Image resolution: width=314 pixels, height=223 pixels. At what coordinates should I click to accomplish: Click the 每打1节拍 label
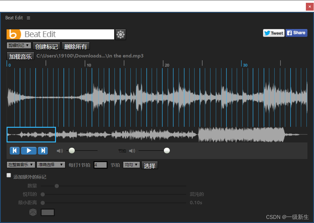(79, 165)
